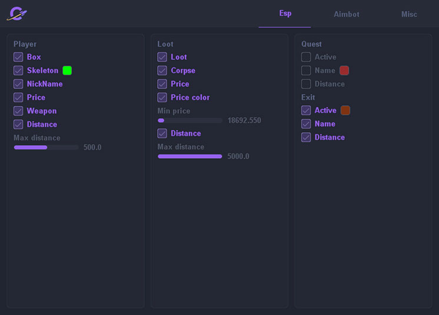Toggle the Corpse checkbox
439x315 pixels.
pos(162,71)
